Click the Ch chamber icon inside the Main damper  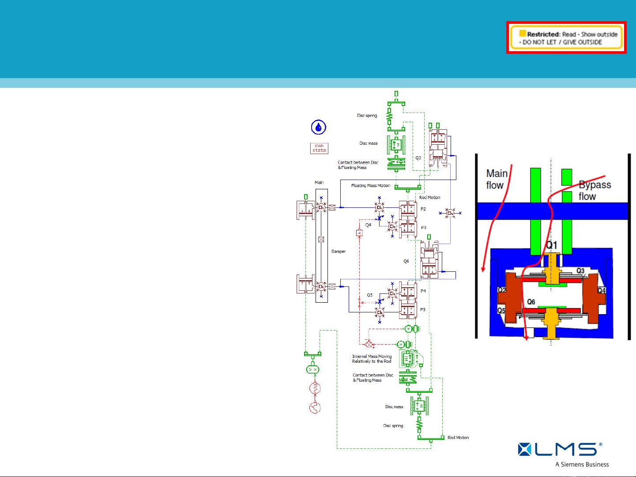click(321, 207)
